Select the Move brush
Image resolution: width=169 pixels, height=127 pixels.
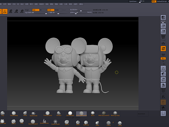click(25, 114)
